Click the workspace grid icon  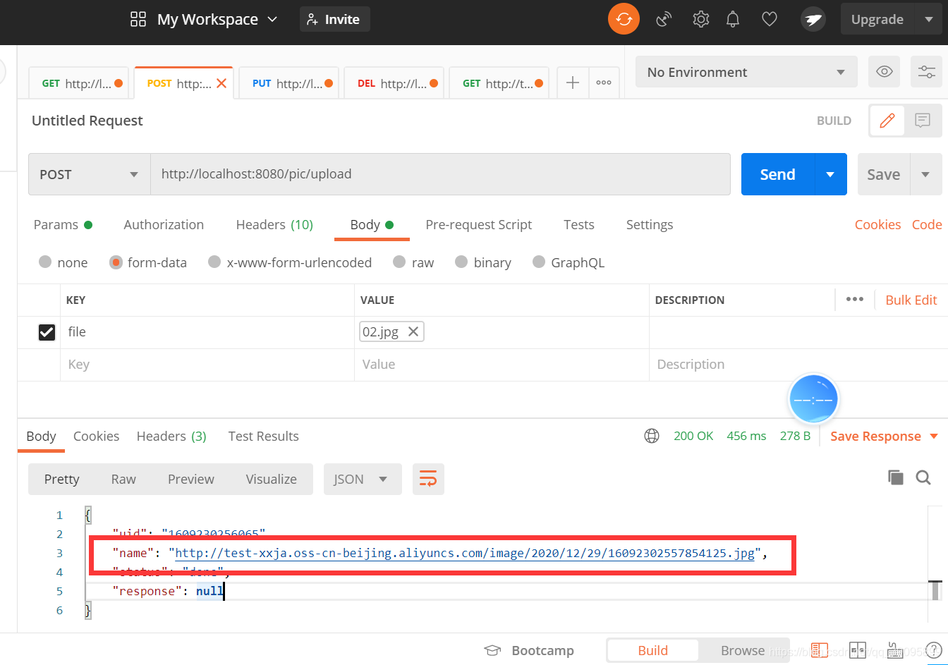click(138, 19)
